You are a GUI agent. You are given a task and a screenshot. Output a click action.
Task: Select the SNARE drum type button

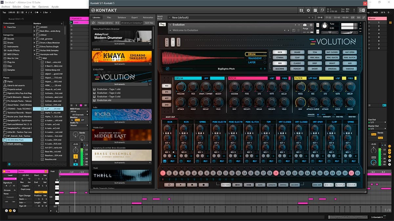coord(297,52)
